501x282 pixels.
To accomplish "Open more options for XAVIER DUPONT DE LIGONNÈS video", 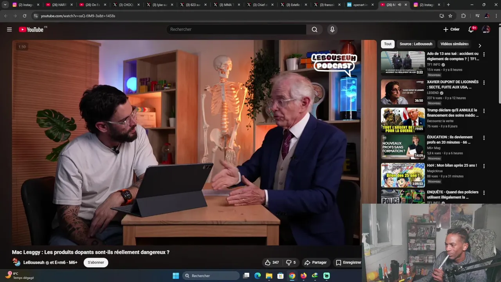I will click(484, 83).
